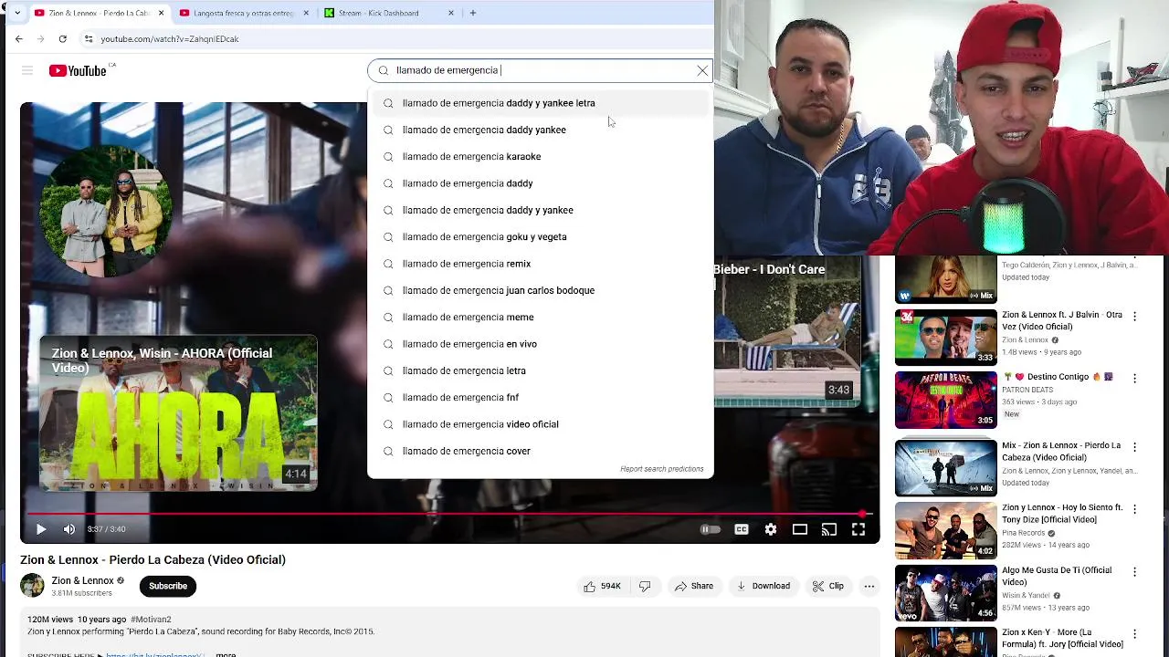Open Otra Vez (Video Oficial) thumbnail
1169x657 pixels.
(x=945, y=338)
